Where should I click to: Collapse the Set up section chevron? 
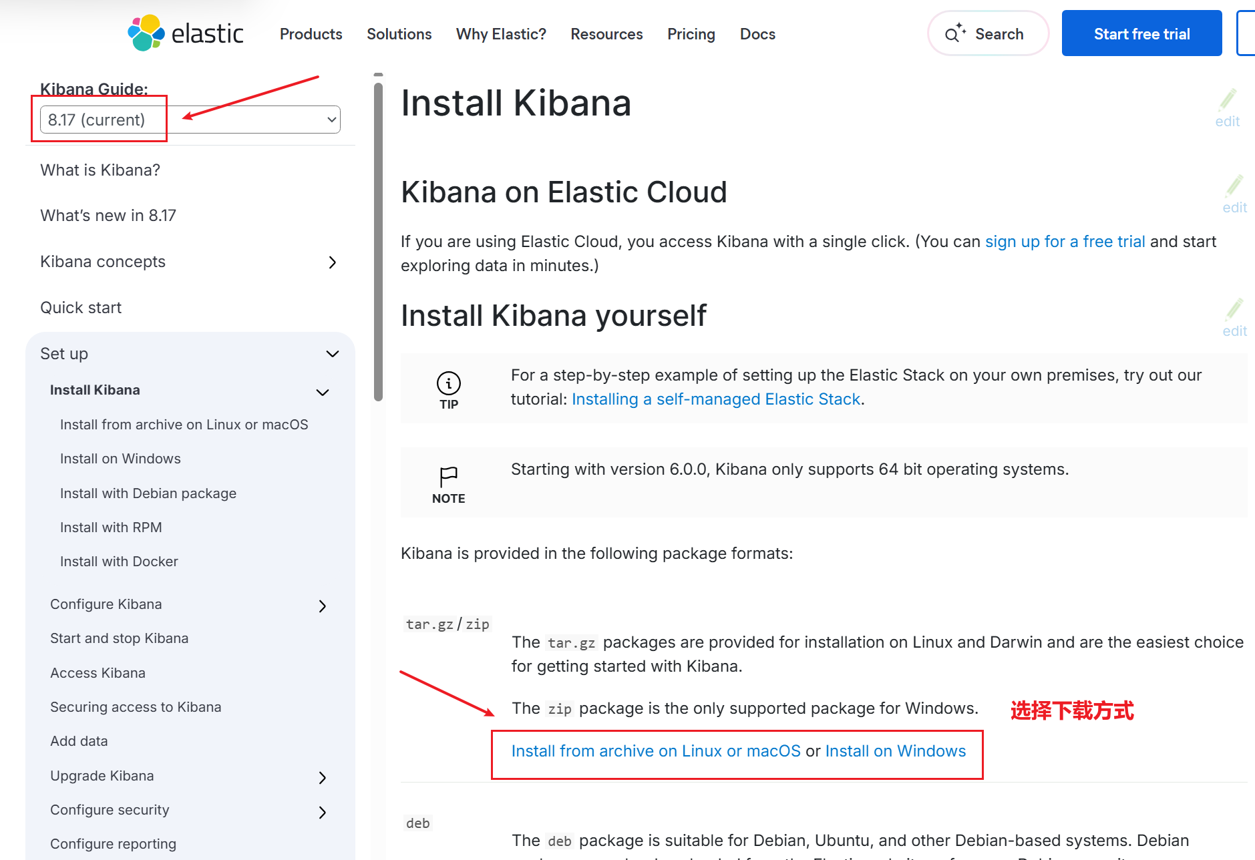[x=332, y=354]
